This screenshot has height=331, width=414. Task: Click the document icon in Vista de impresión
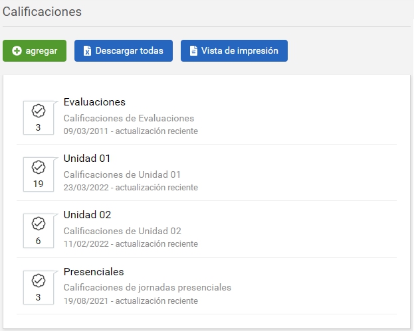coord(193,51)
